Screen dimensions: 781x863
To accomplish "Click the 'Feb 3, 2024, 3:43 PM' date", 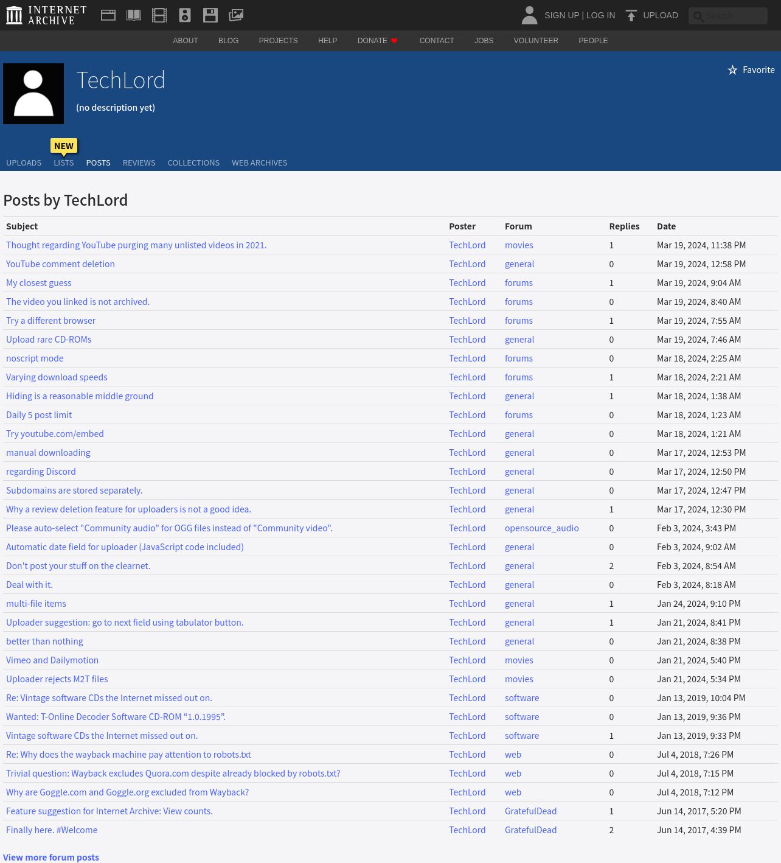I will coord(696,528).
